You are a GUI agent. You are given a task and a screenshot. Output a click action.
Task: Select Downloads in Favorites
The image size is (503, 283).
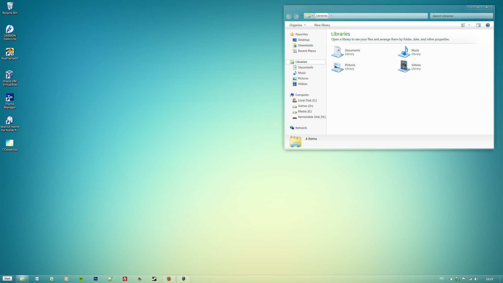coord(305,45)
